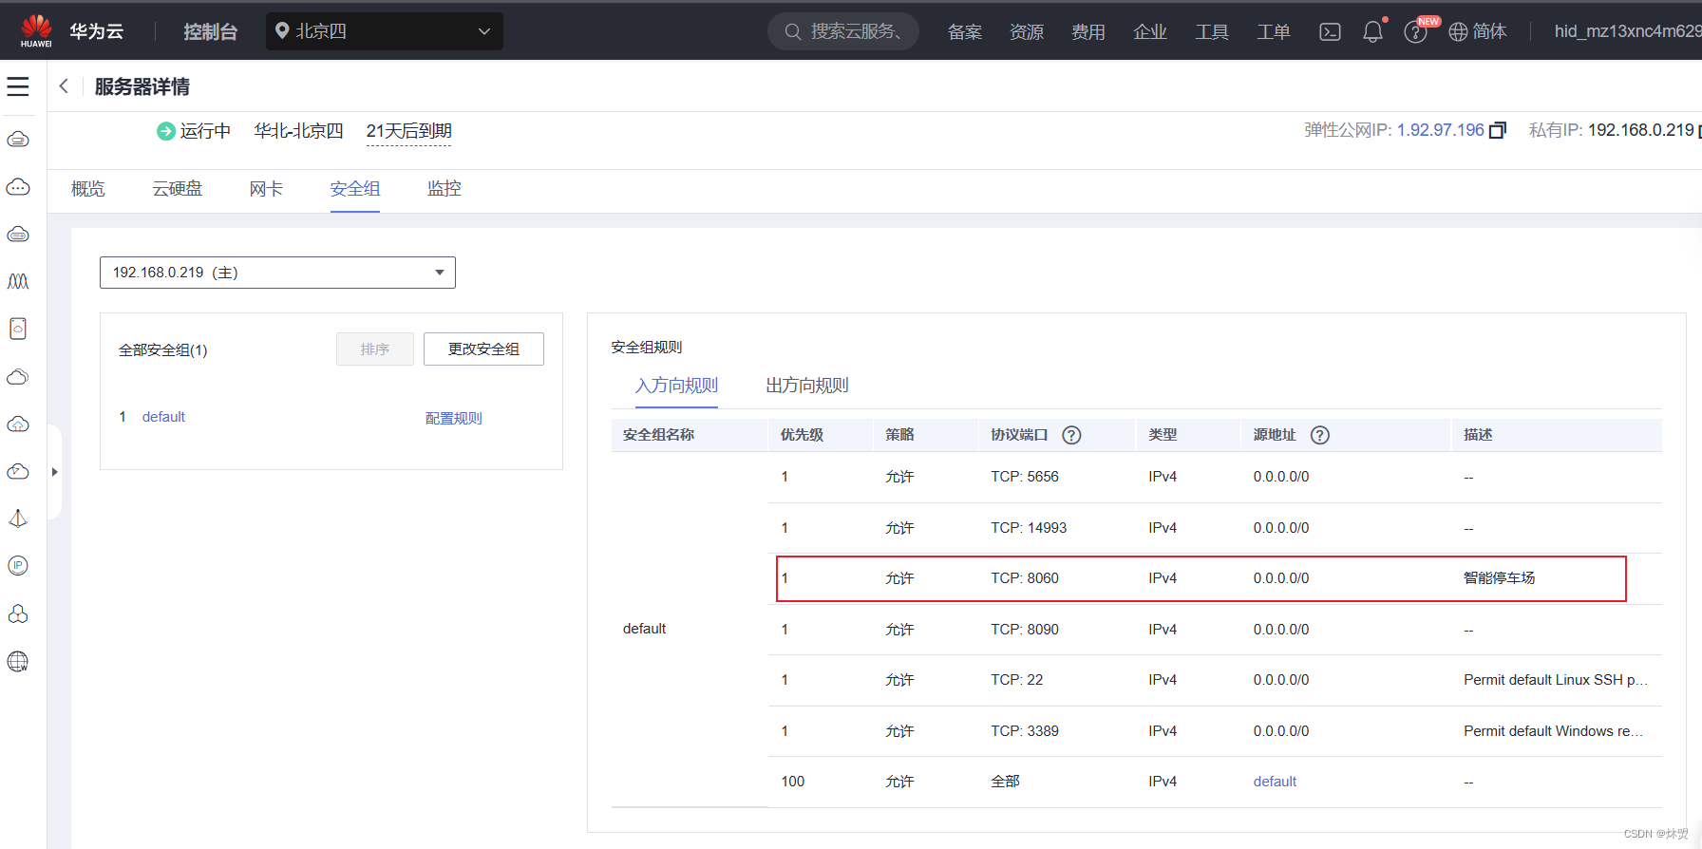Click the second sidebar cloud icon
This screenshot has height=849, width=1702.
pyautogui.click(x=18, y=187)
